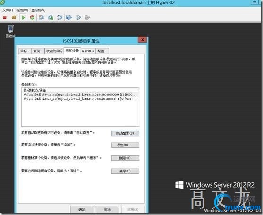The height and width of the screenshot is (215, 263).
Task: Switch to the 收藏的目标 tab
Action: pyautogui.click(x=54, y=51)
